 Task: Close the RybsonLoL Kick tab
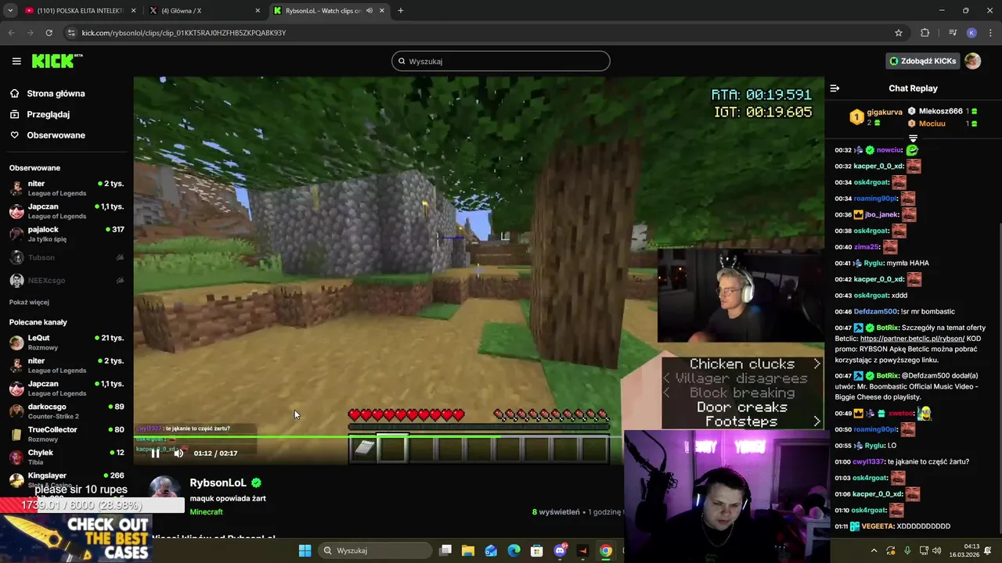(x=383, y=11)
